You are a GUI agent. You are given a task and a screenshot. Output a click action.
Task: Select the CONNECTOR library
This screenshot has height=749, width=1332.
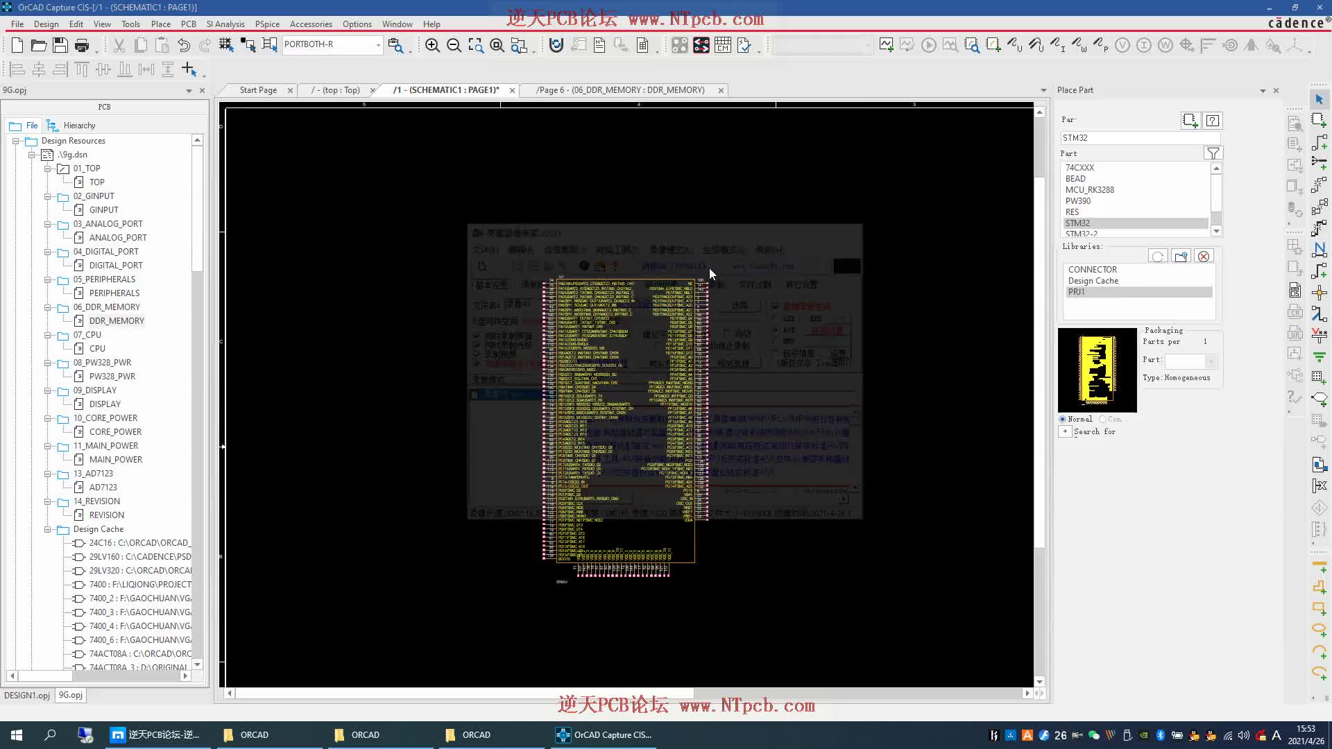1093,270
